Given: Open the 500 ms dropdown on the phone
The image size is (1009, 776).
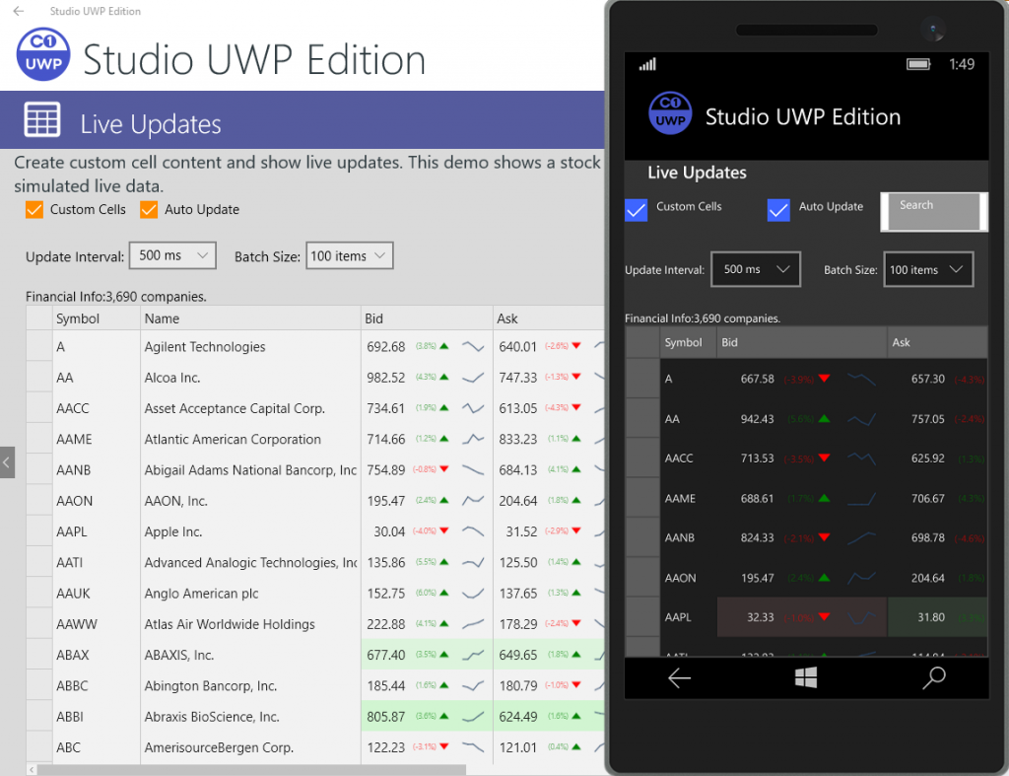Looking at the screenshot, I should click(756, 269).
